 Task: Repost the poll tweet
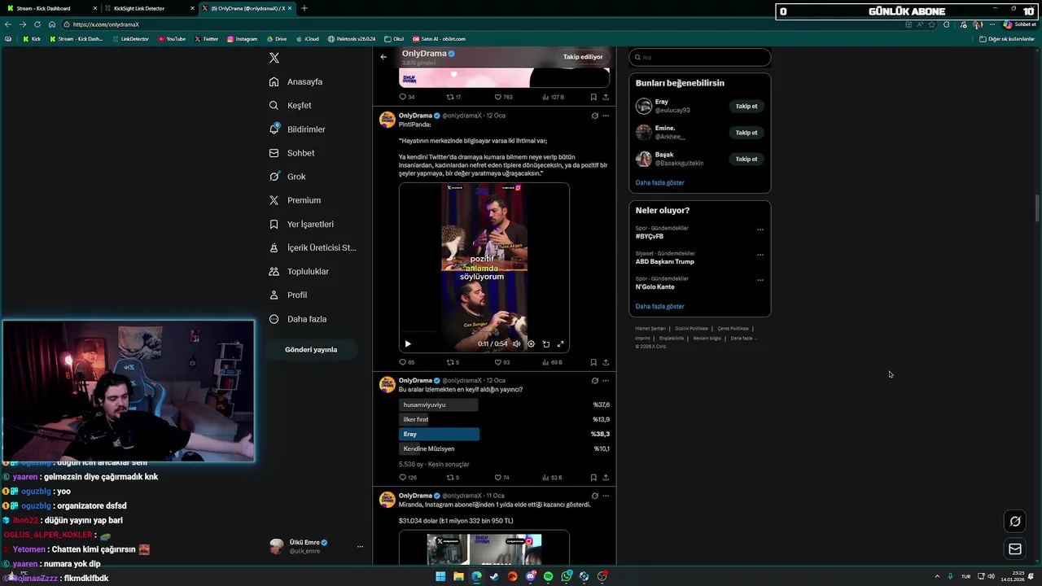pos(453,478)
